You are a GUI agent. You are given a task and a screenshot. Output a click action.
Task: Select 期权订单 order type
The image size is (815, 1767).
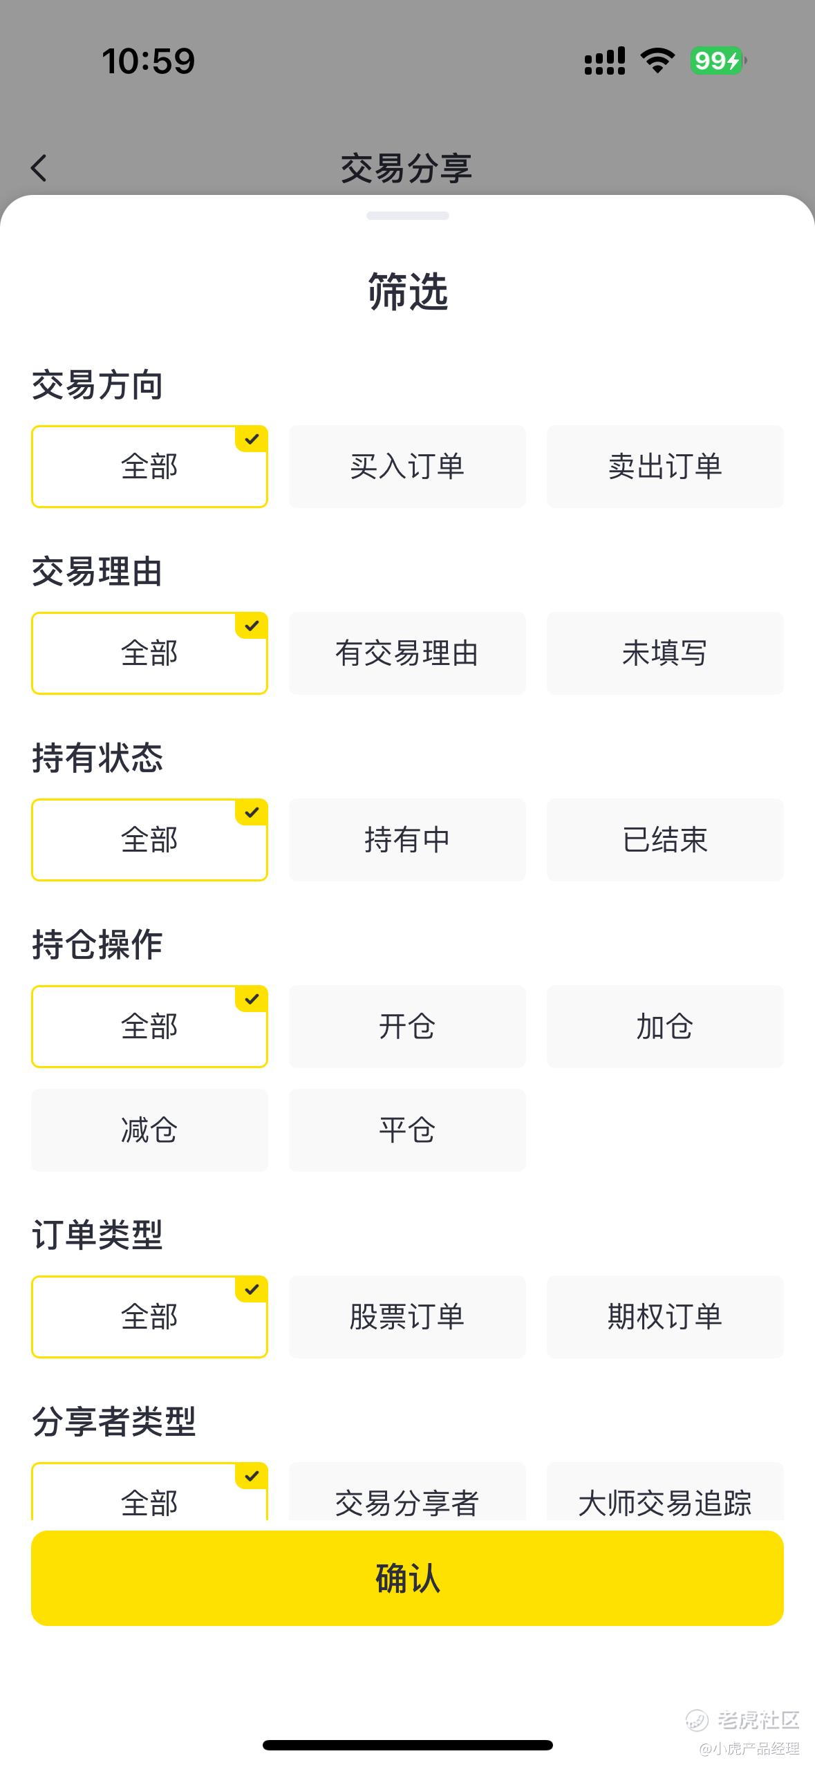tap(665, 1317)
